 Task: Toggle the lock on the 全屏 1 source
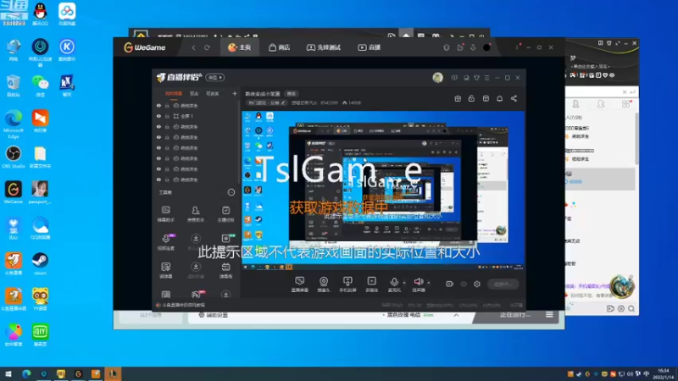coord(167,116)
